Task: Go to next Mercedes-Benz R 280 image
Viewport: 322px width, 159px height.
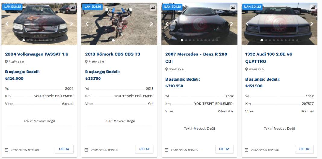Action: click(232, 24)
